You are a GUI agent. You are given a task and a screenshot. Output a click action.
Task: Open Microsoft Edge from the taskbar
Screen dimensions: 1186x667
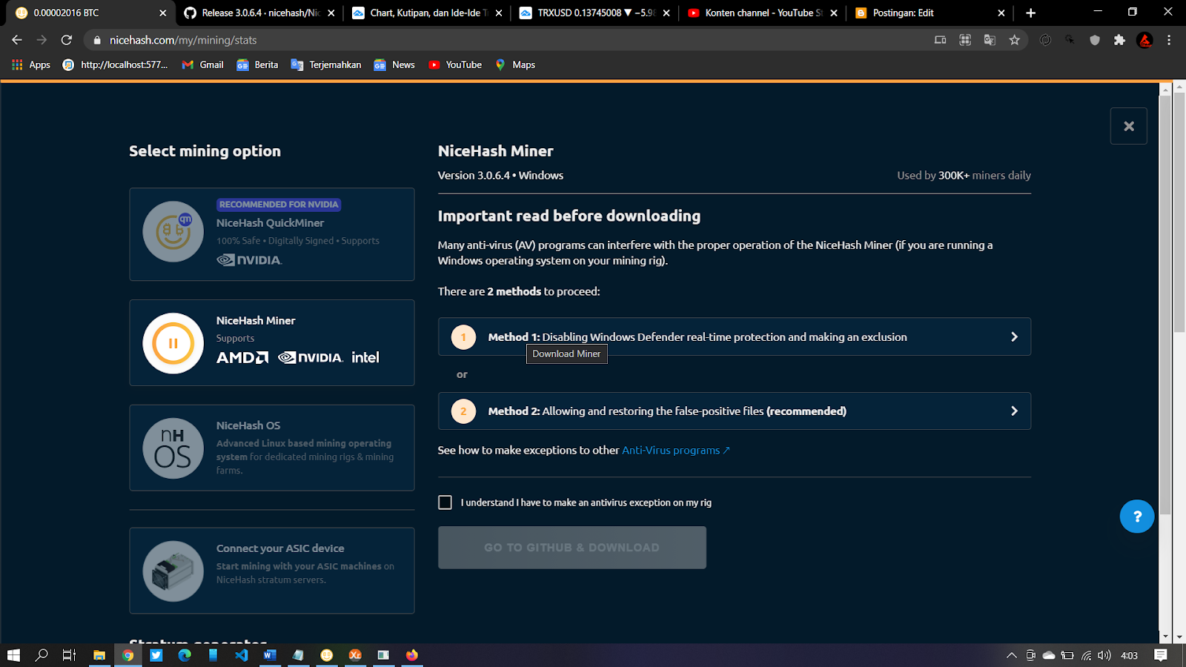pos(185,655)
